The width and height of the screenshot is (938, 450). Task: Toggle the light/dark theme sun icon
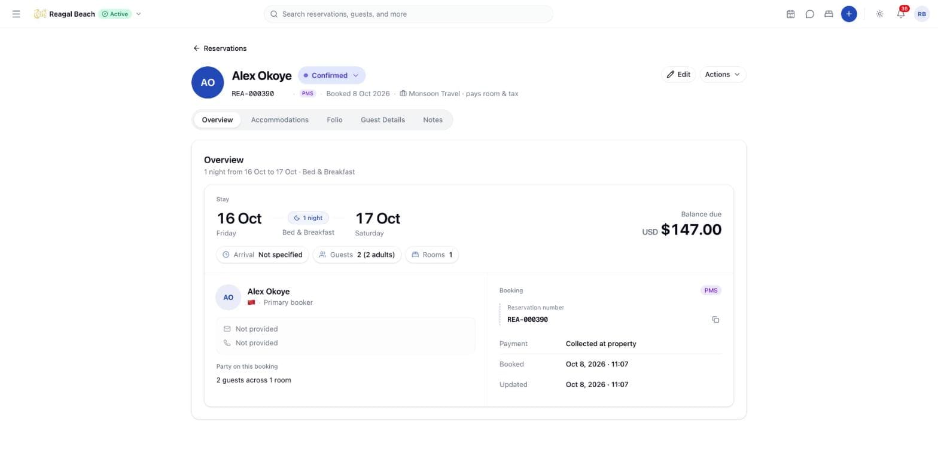(x=879, y=14)
